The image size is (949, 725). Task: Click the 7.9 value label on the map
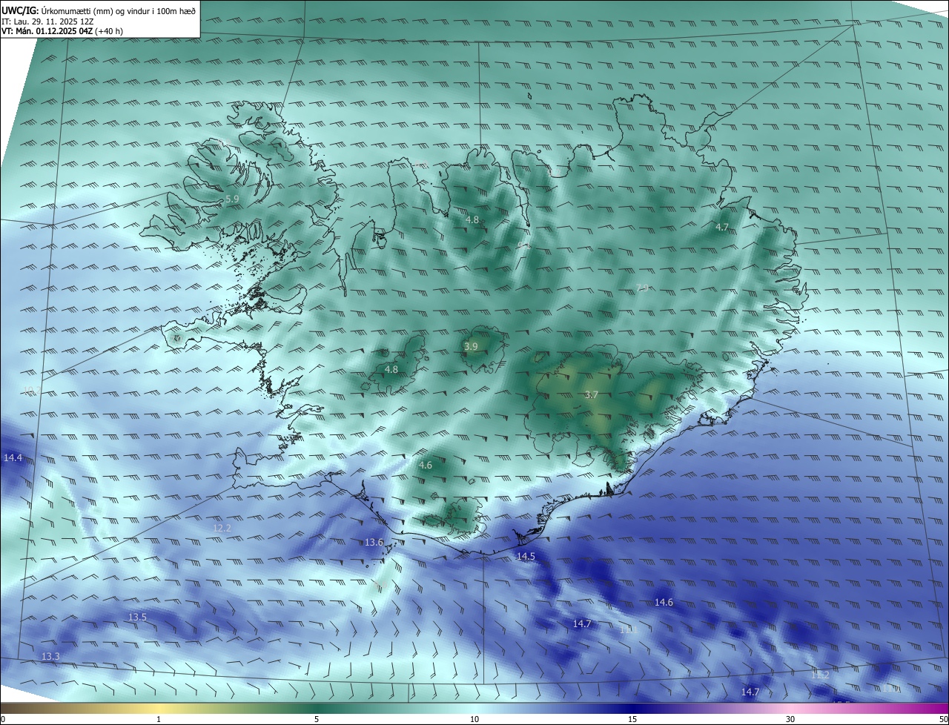click(x=642, y=288)
